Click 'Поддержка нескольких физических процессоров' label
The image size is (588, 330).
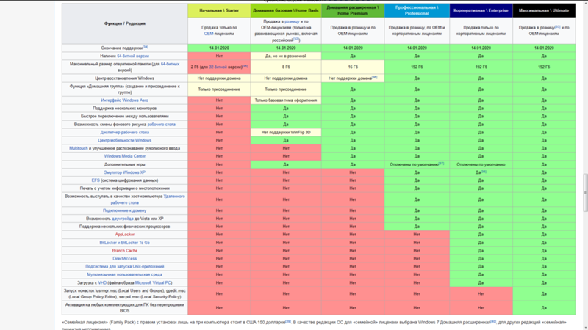(x=124, y=227)
